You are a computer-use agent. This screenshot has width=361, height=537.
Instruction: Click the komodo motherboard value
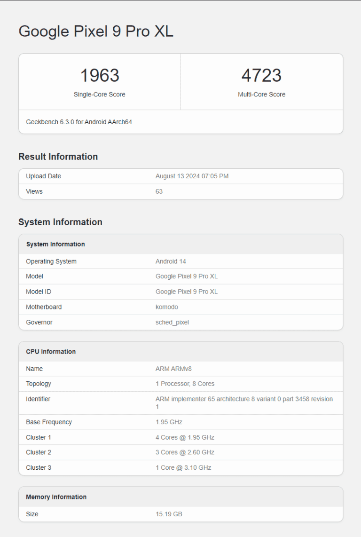tap(167, 307)
